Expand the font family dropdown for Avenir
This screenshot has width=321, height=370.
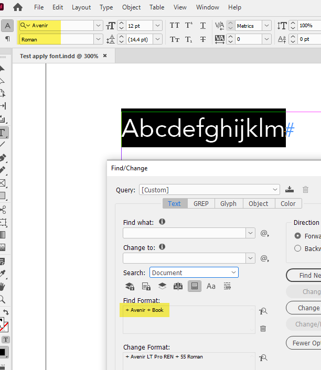pos(98,26)
